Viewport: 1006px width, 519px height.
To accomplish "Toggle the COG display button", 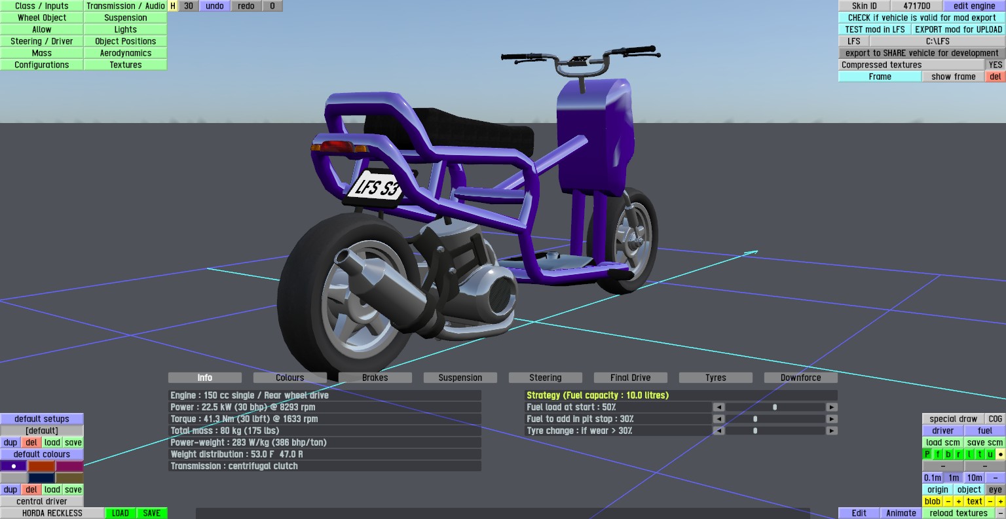I will tap(996, 419).
